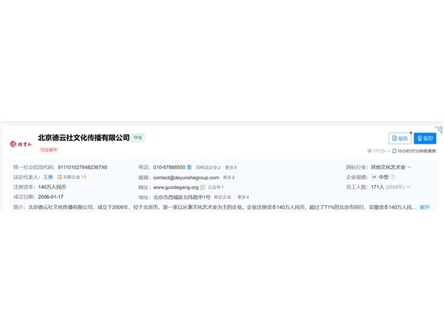The height and width of the screenshot is (333, 444).
Task: Open 更多 4 next to address
Action: tap(243, 197)
